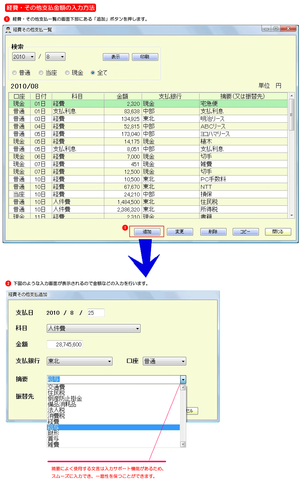This screenshot has height=482, width=301.
Task: Click the 摘要 combo box text field
Action: [x=113, y=379]
